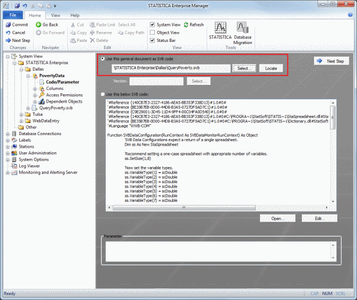Select 'Use this general document as SVB code' radio

(102, 59)
